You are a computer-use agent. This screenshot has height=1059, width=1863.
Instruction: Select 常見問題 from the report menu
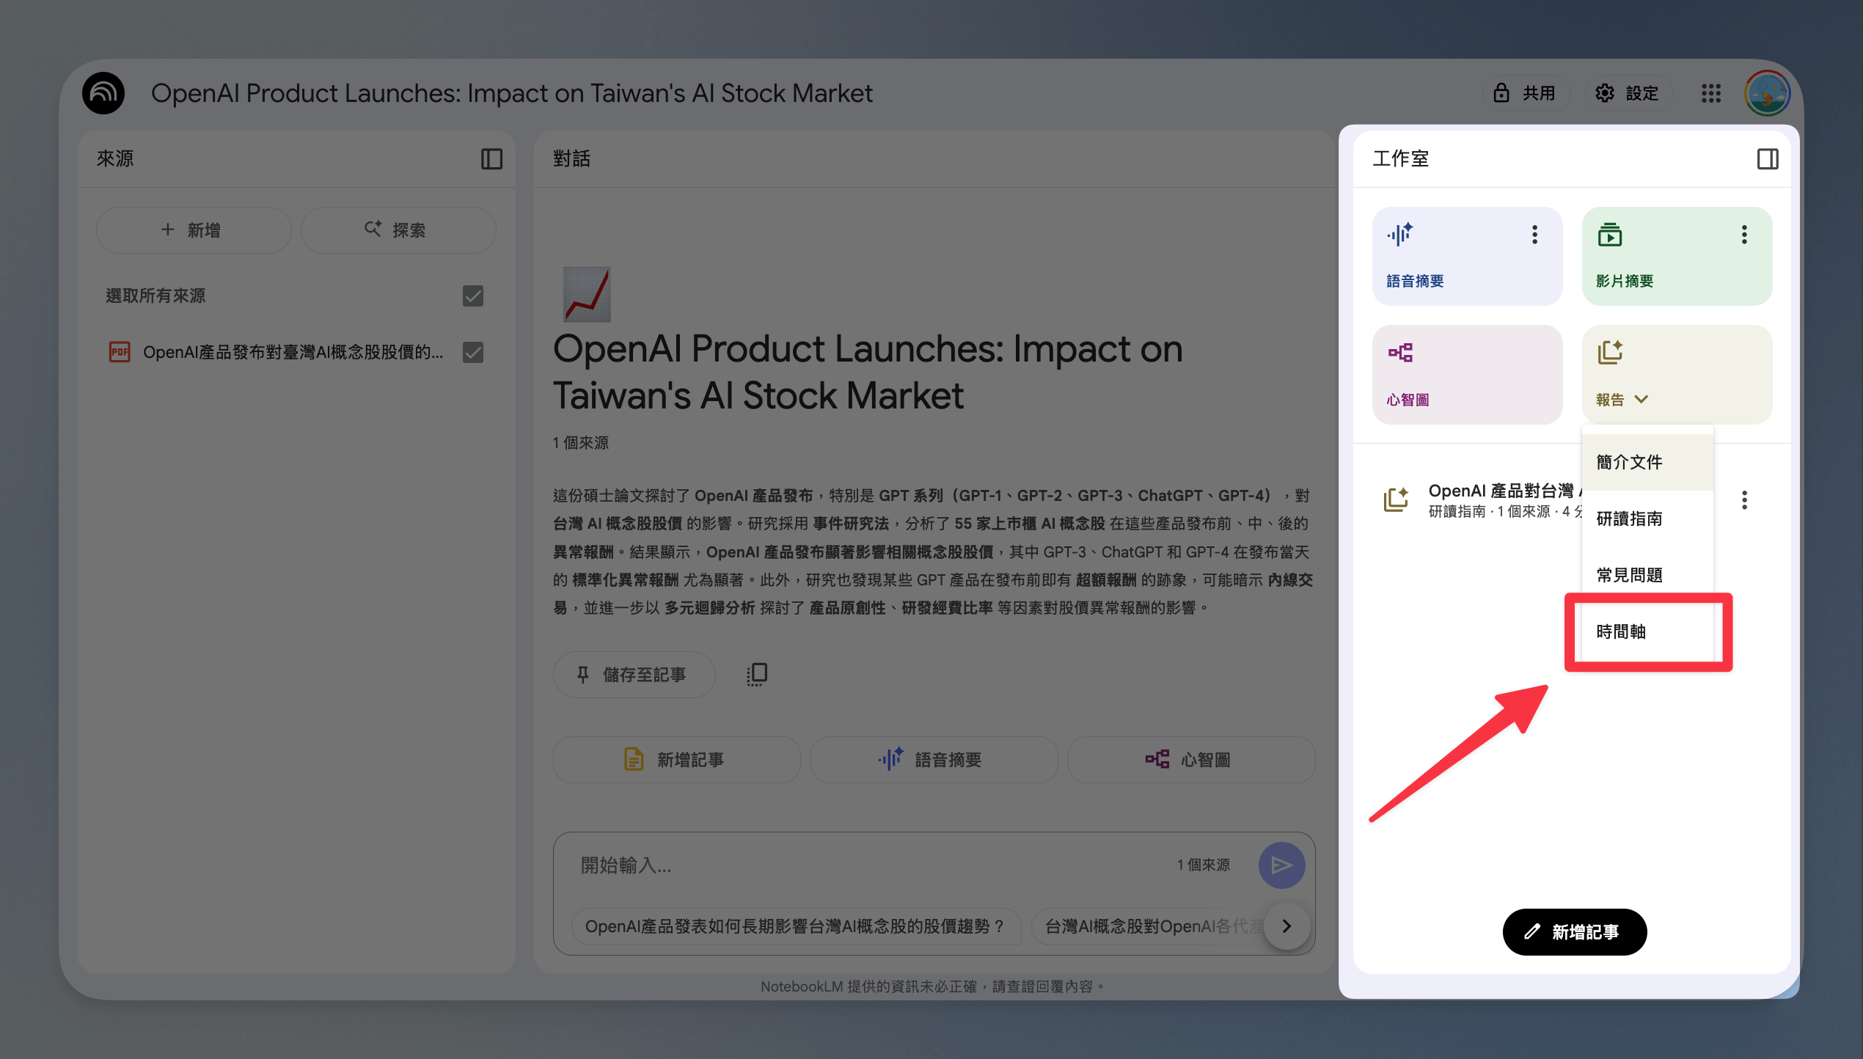[x=1647, y=575]
